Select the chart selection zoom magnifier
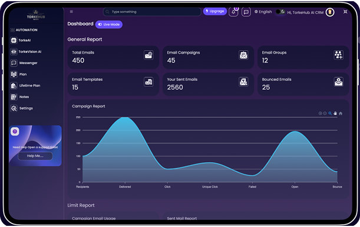 [330, 113]
